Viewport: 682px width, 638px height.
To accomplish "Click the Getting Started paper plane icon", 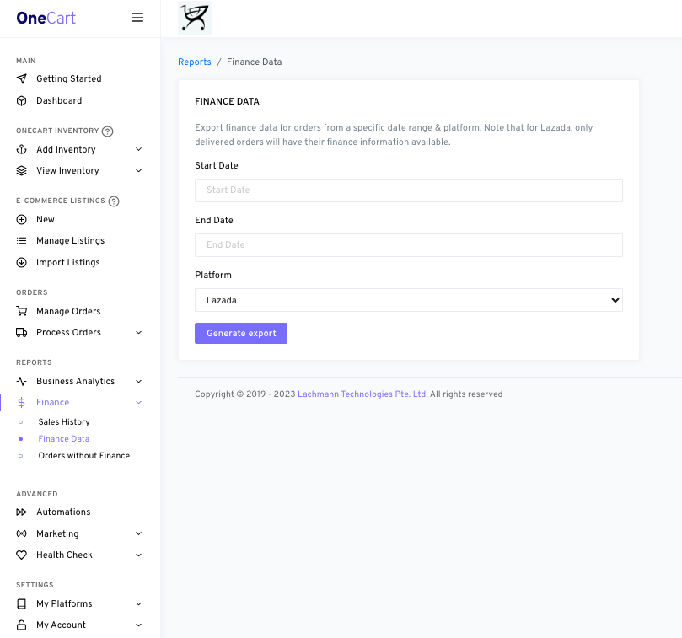I will click(x=22, y=79).
